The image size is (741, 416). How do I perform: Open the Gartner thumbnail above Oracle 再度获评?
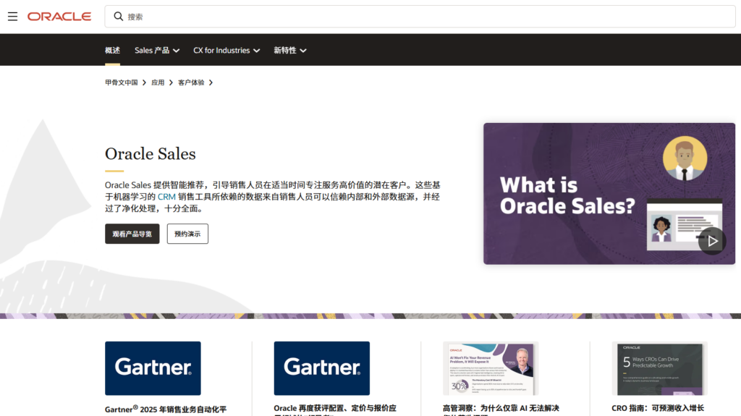322,368
